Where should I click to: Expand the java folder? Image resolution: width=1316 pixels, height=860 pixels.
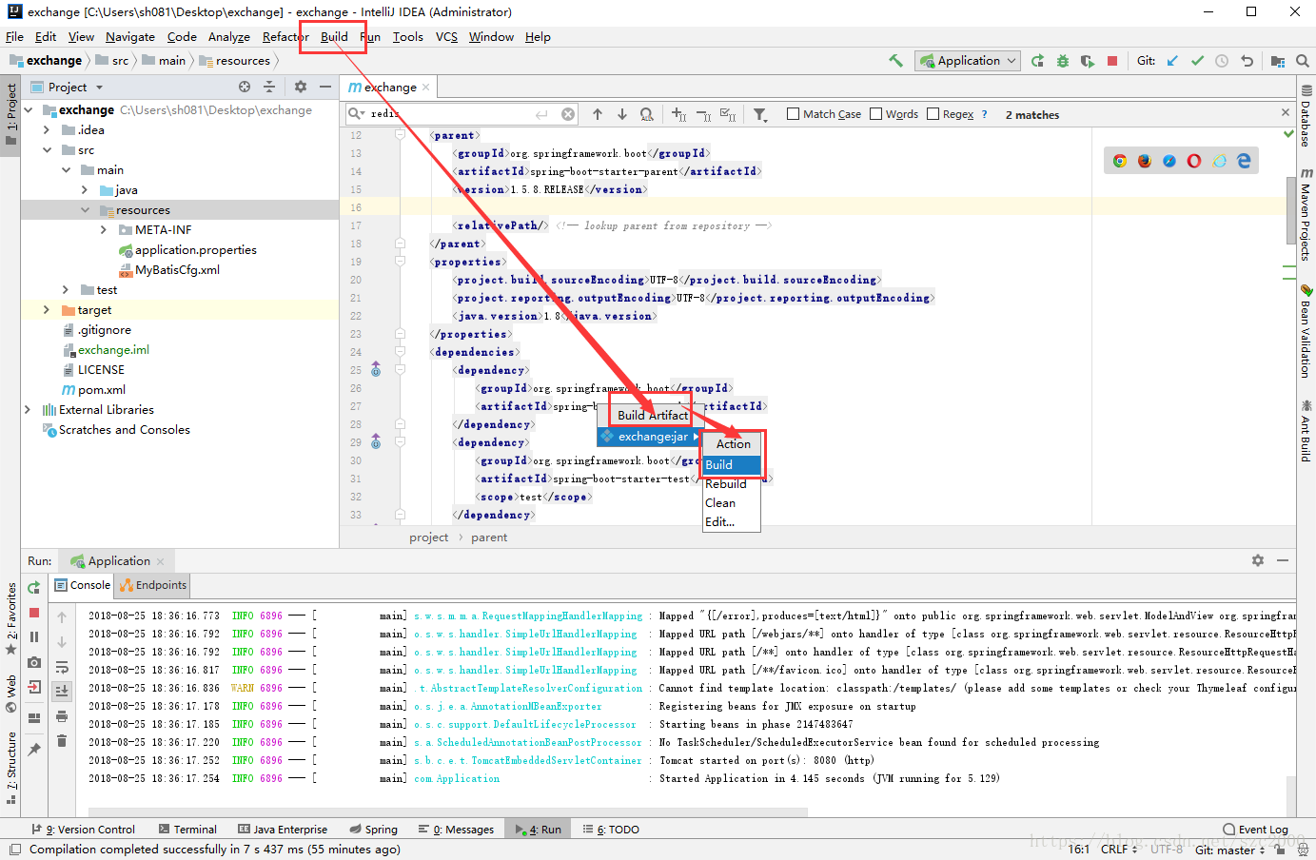[x=85, y=190]
